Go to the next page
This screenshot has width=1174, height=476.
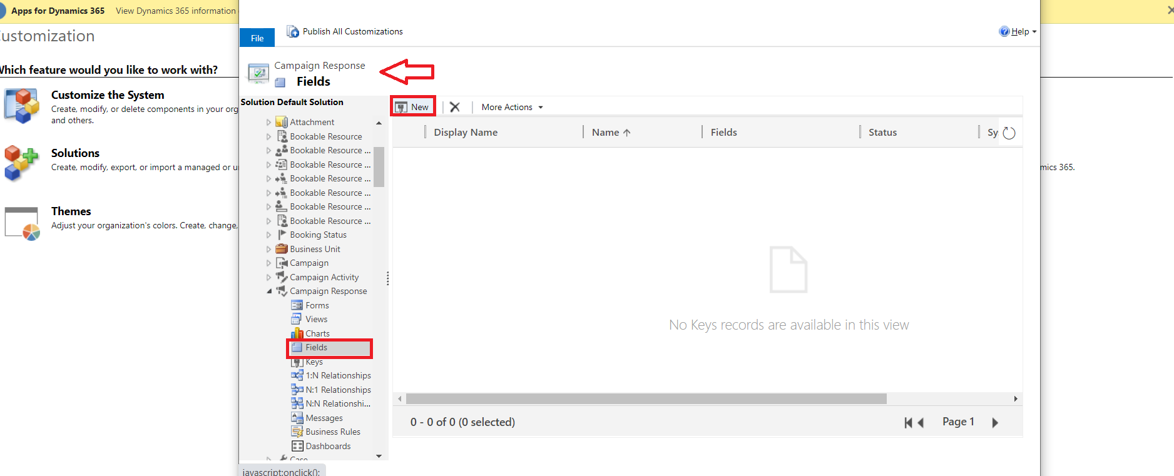[x=995, y=423]
